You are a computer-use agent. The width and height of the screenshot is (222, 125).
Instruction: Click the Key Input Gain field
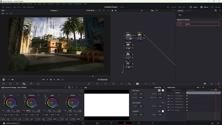click(x=140, y=94)
